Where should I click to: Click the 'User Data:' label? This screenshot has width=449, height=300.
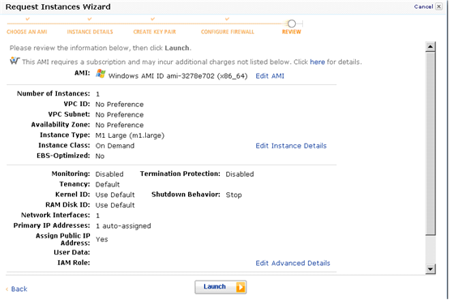pyautogui.click(x=72, y=252)
